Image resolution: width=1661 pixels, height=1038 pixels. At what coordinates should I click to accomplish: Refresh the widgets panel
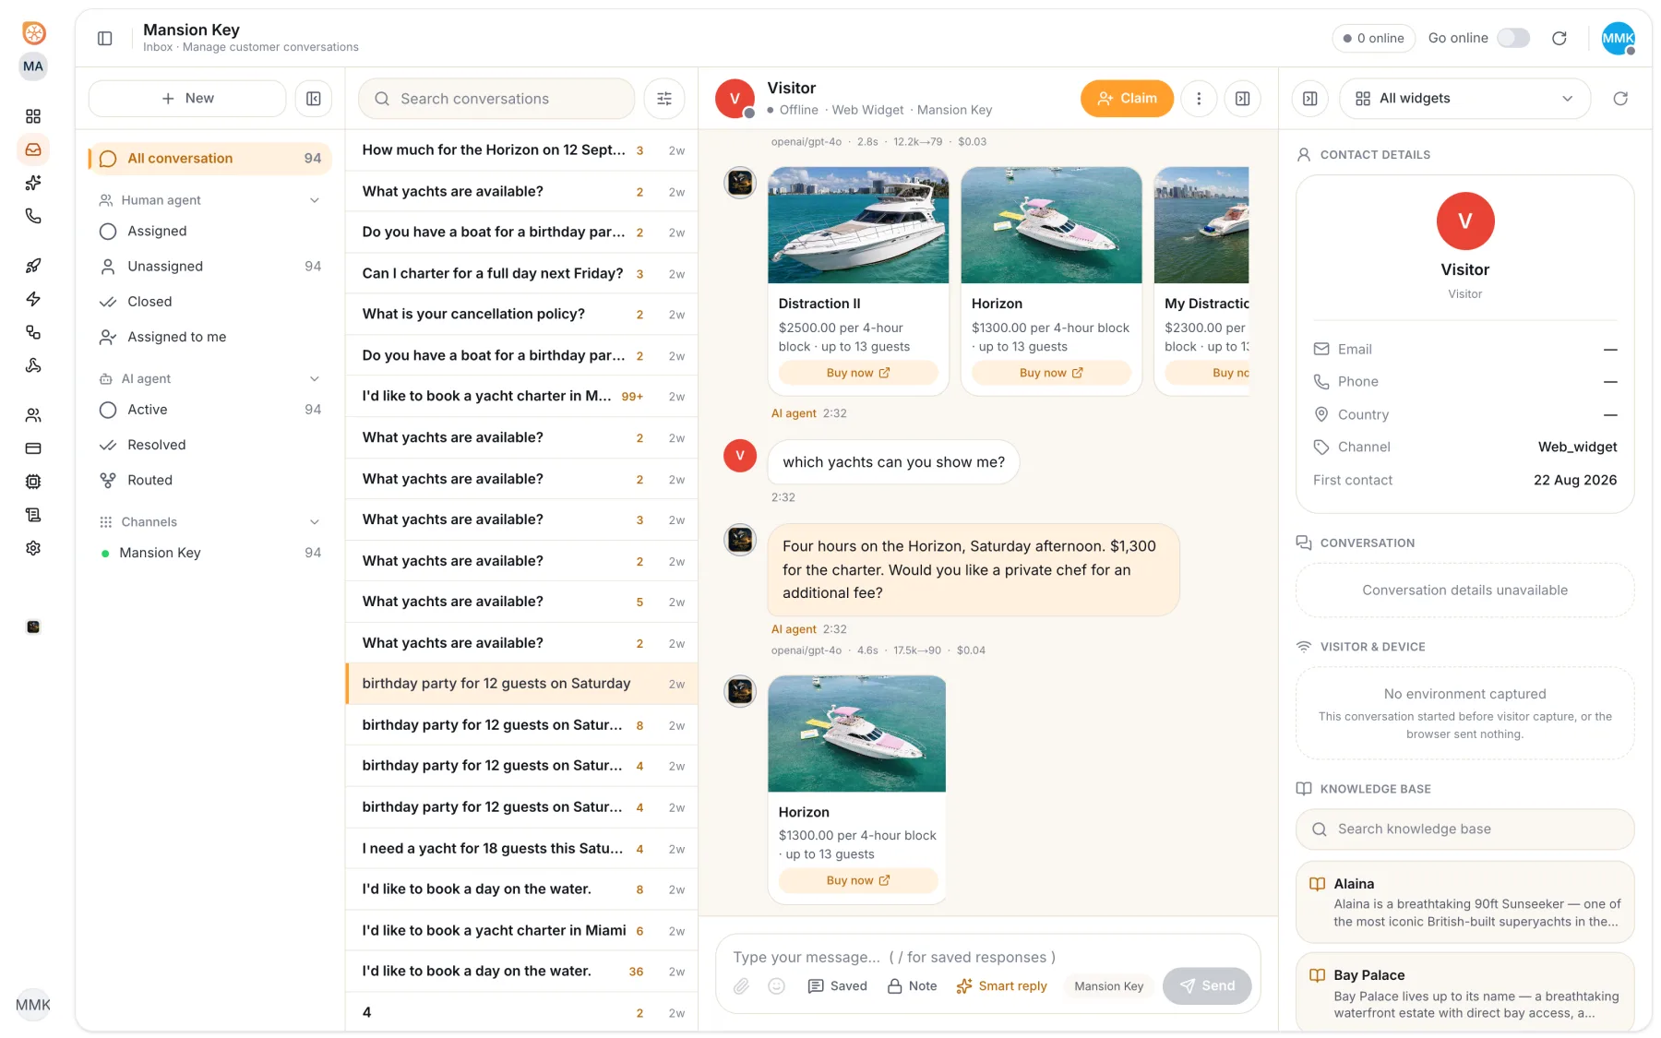pos(1620,99)
